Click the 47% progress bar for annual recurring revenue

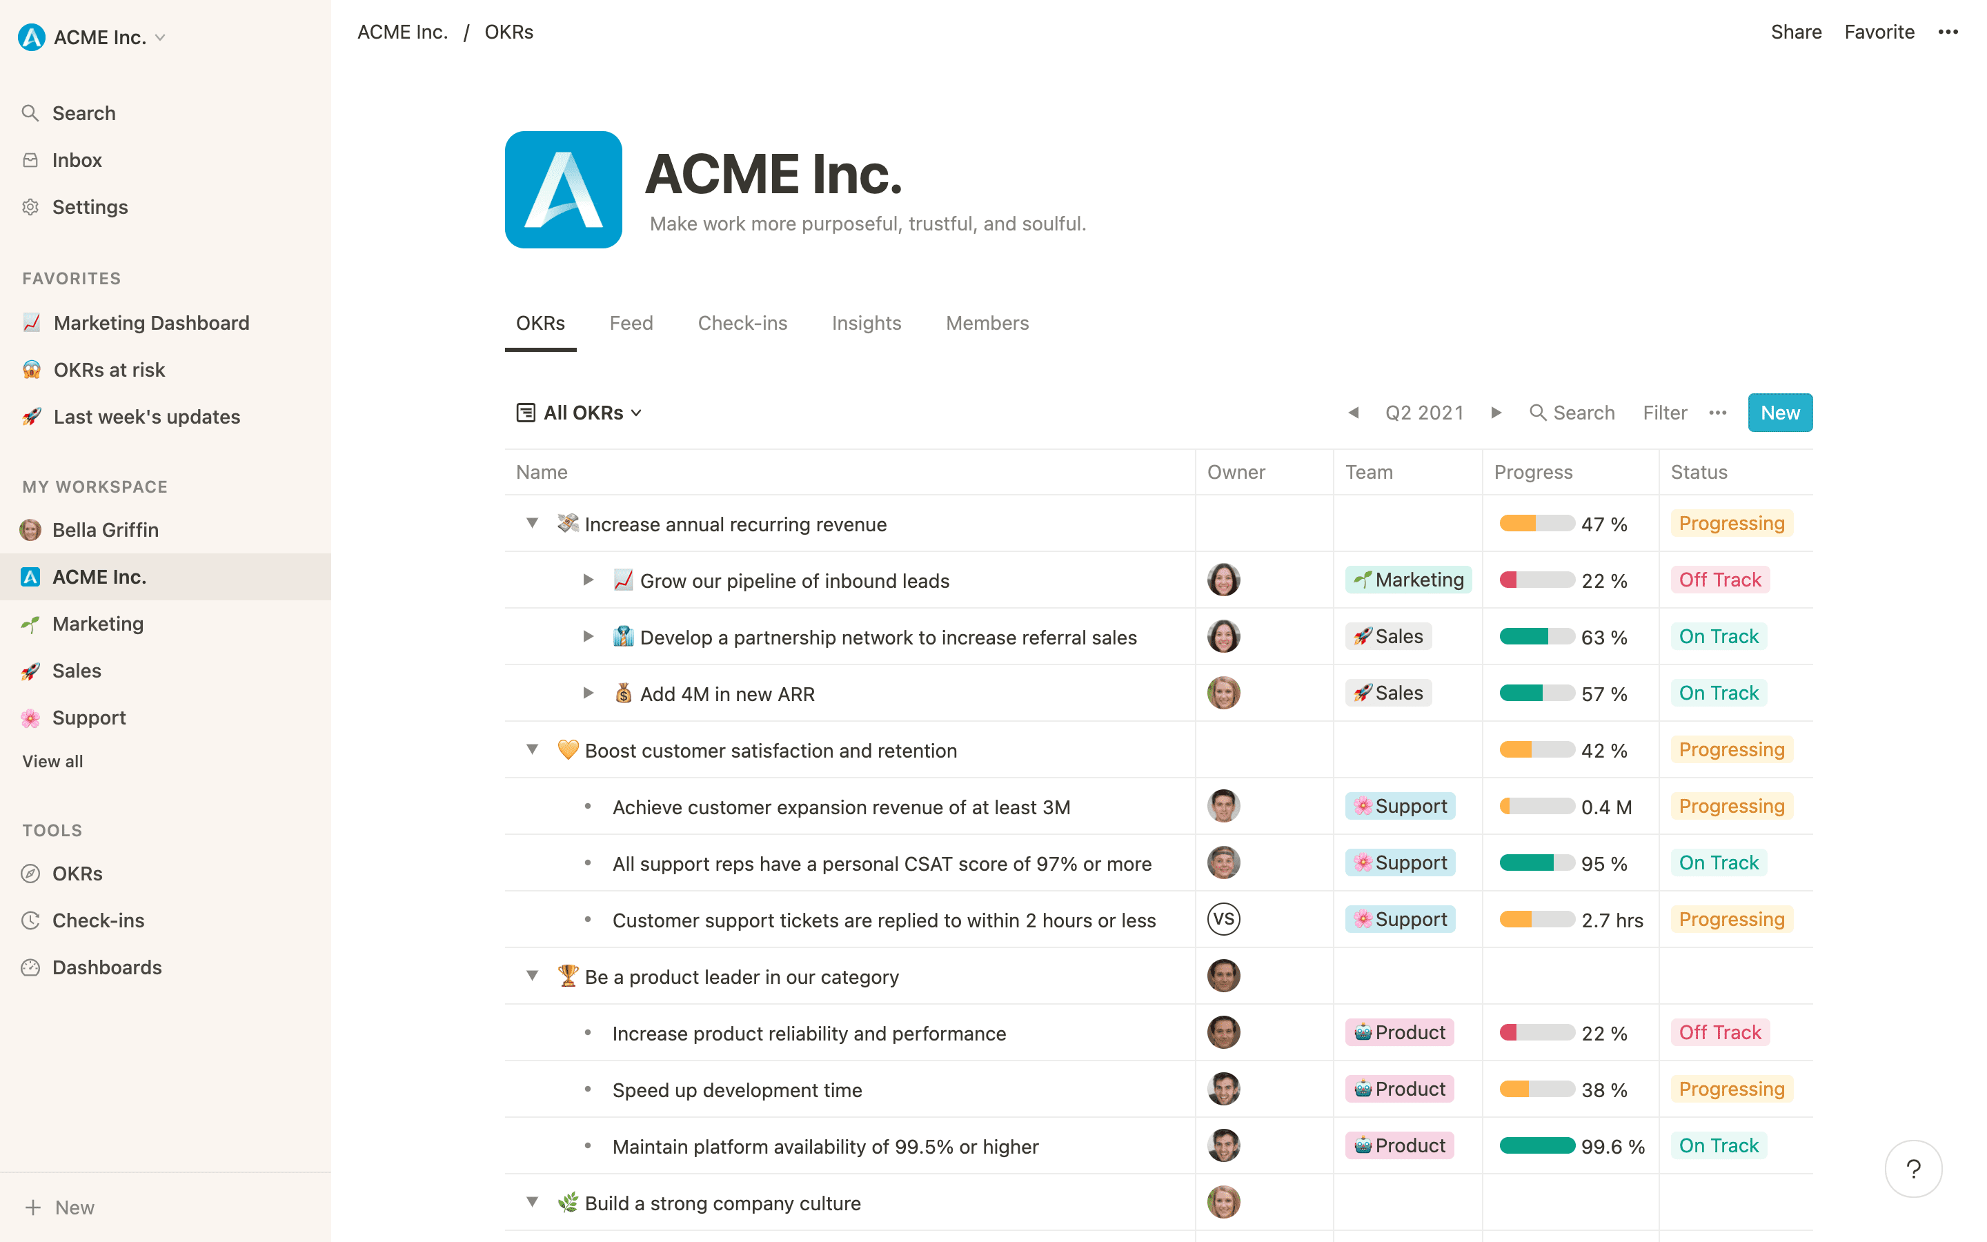[1534, 522]
